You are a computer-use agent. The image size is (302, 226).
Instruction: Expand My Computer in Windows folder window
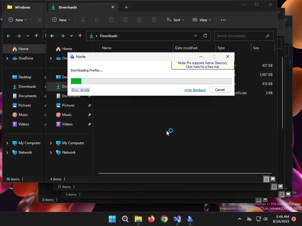(7, 143)
